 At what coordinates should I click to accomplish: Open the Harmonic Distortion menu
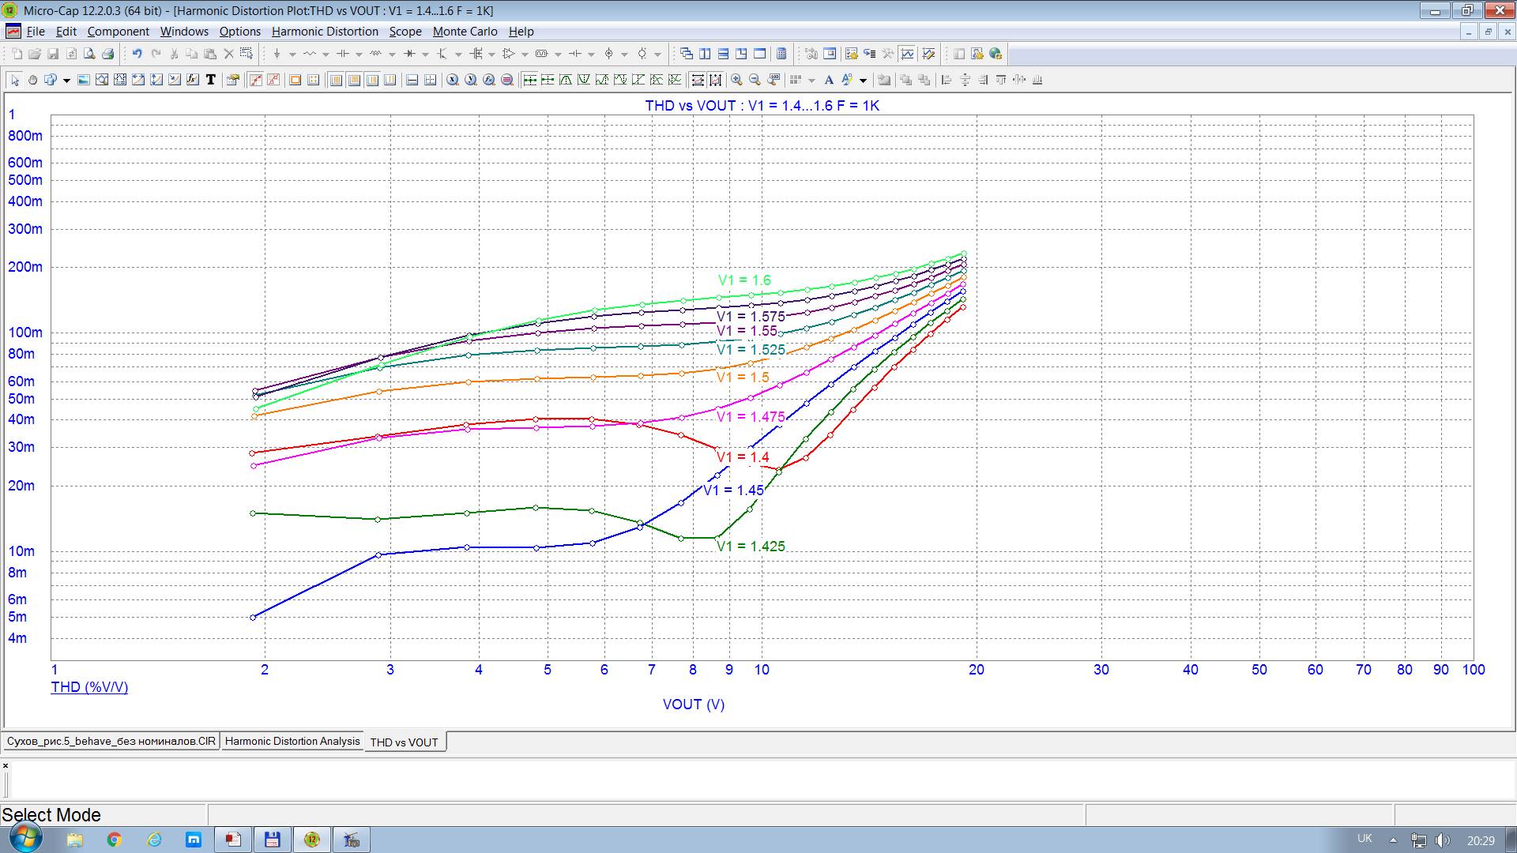[325, 32]
